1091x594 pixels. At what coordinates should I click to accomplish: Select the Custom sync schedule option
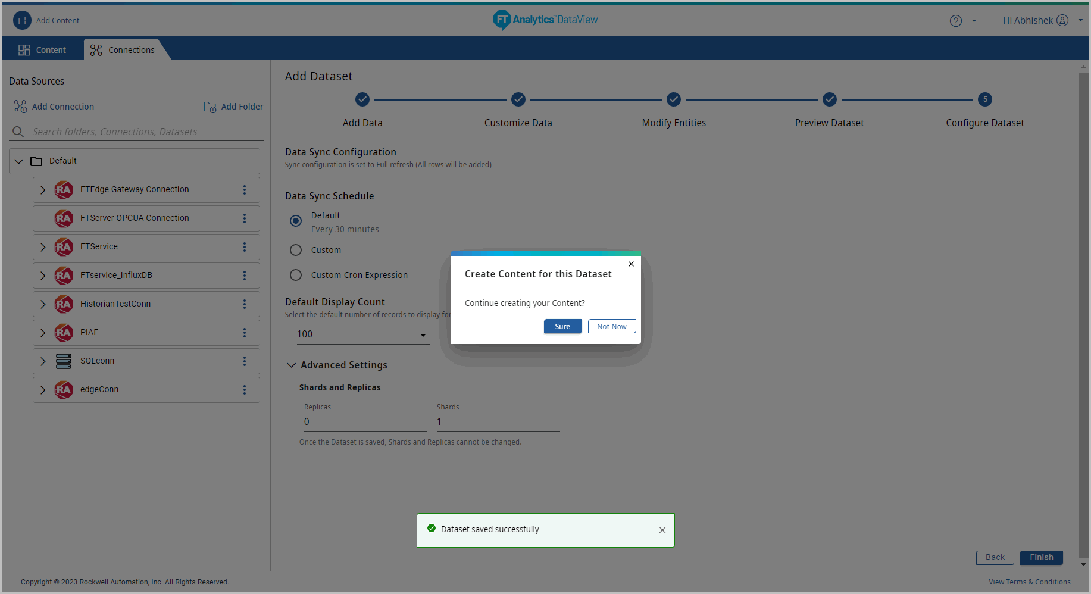point(296,251)
